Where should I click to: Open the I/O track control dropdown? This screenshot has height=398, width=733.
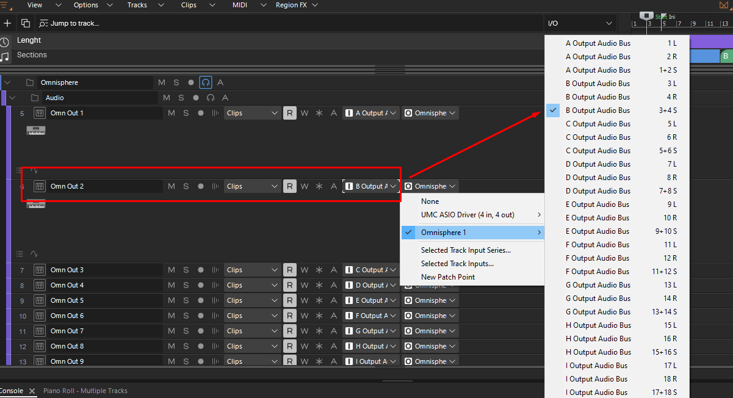pyautogui.click(x=579, y=23)
